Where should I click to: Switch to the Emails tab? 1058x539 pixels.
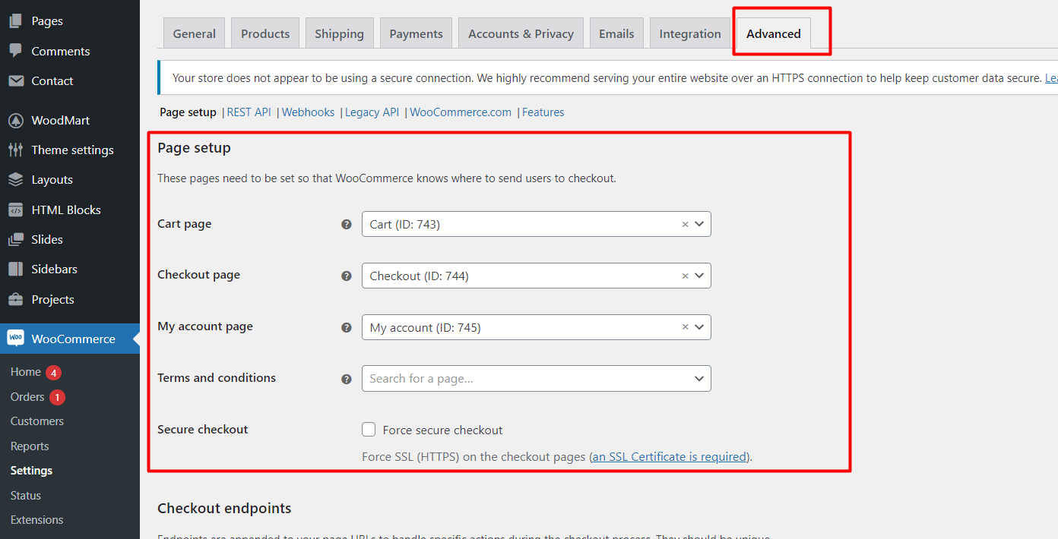(x=616, y=33)
